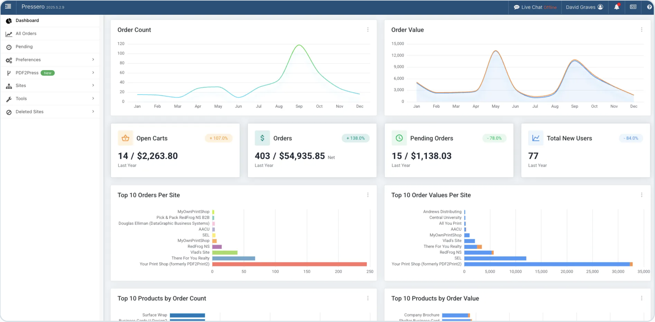Click the September peak on Order Count chart
Viewport: 655px width, 322px height.
click(299, 45)
